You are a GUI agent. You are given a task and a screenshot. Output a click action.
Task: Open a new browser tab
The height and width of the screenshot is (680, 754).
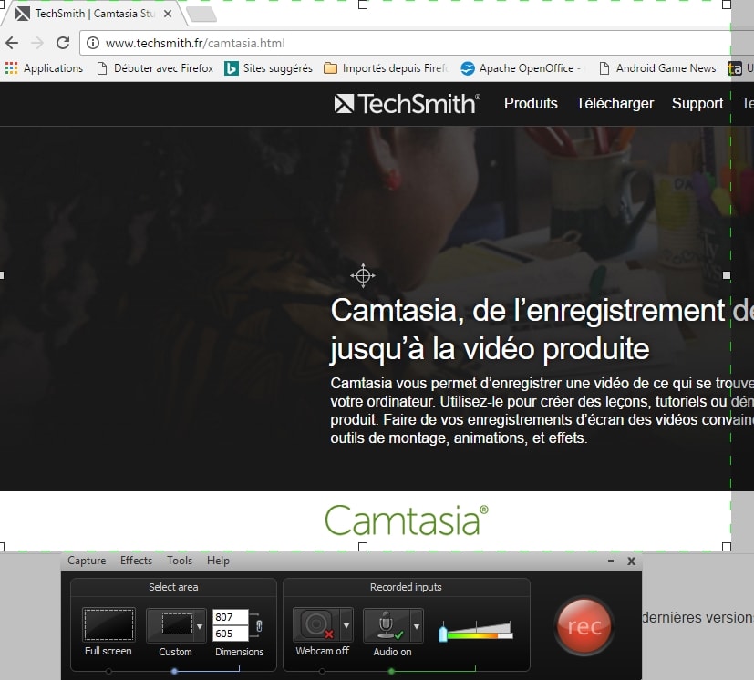pyautogui.click(x=201, y=14)
